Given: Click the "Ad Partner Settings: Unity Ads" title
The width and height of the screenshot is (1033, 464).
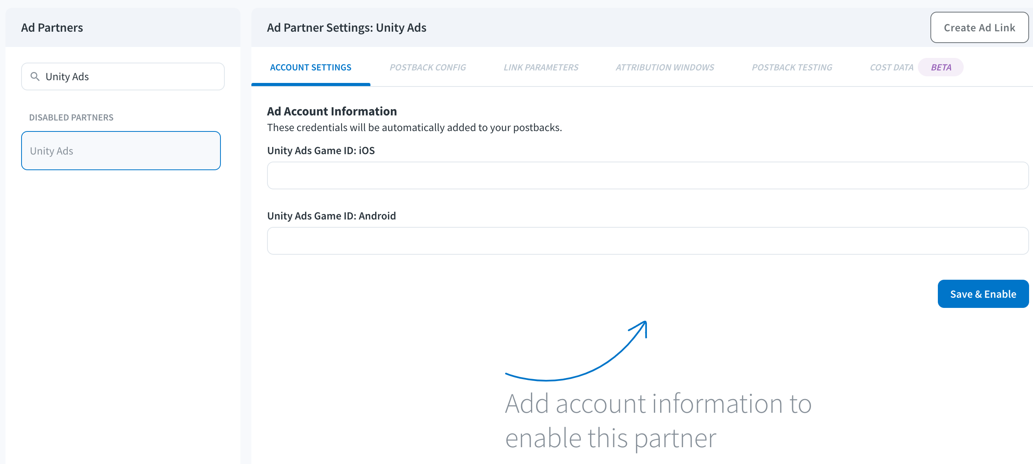Looking at the screenshot, I should (x=347, y=28).
